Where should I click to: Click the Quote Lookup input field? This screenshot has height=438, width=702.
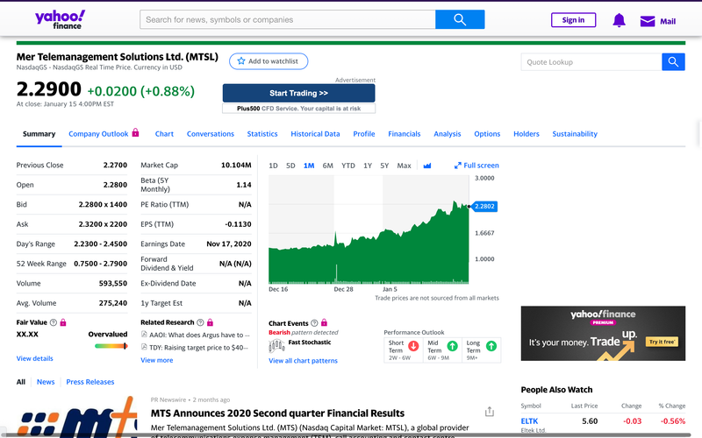coord(591,62)
